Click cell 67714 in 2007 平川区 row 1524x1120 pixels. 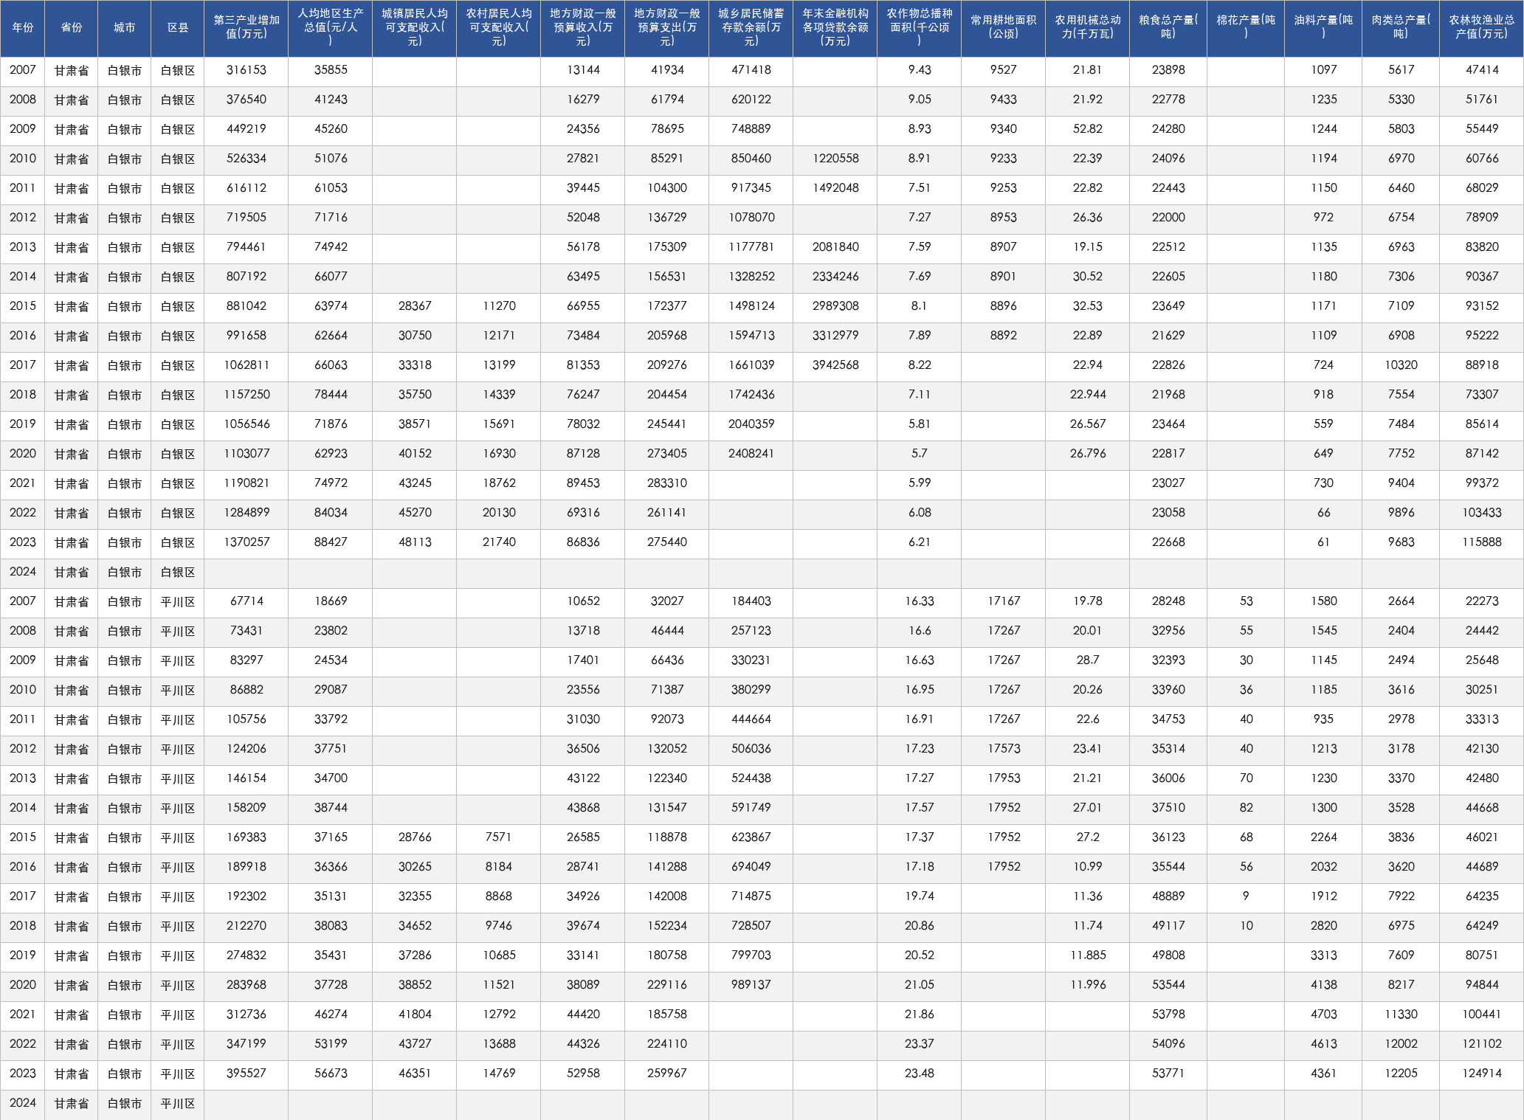click(x=246, y=601)
